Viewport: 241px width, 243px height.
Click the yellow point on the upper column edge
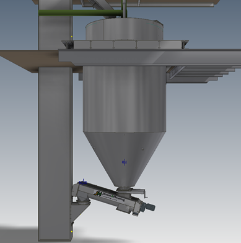pyautogui.click(x=72, y=37)
